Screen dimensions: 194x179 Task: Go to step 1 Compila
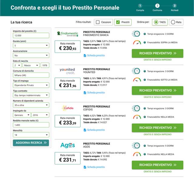point(140,5)
